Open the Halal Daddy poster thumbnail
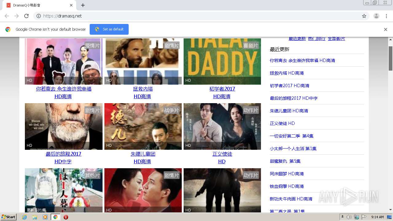This screenshot has height=221, width=393. pyautogui.click(x=222, y=61)
